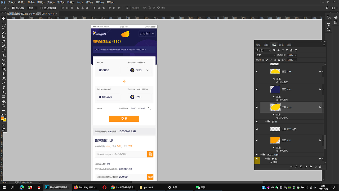Screen dimensions: 339x191
Task: Collapse the 组 18 group
Action: pos(266,121)
